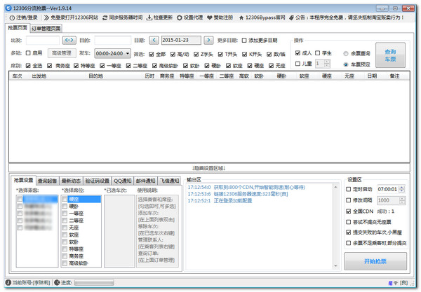The height and width of the screenshot is (292, 421).
Task: Toggle 商务座 seat filter checkbox
Action: pyautogui.click(x=50, y=66)
